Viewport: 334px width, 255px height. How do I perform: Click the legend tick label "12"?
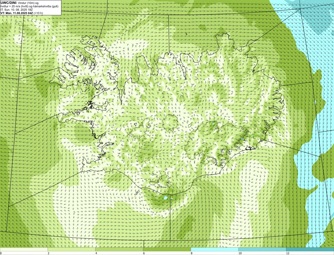point(288,253)
